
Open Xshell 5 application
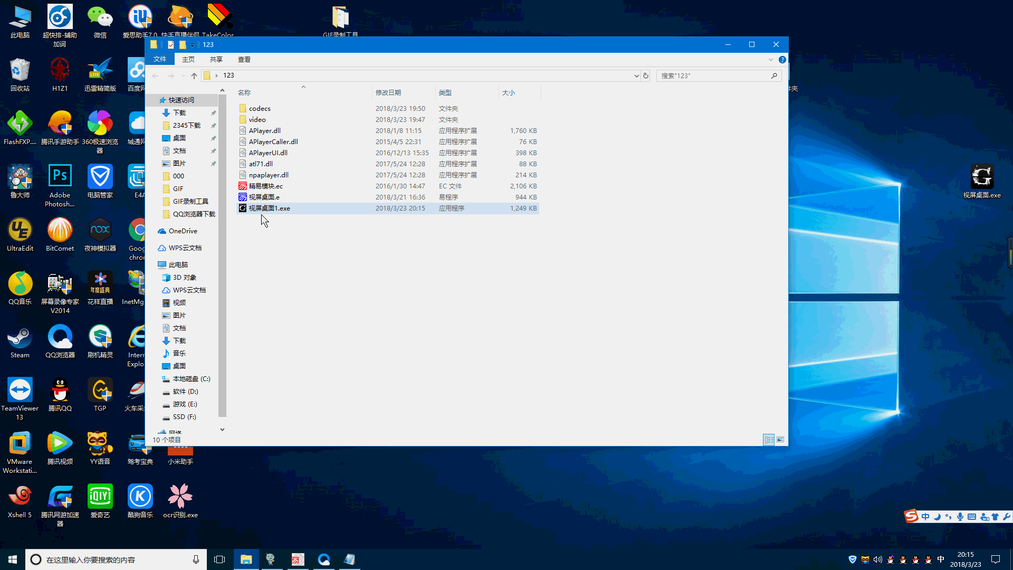[x=19, y=498]
